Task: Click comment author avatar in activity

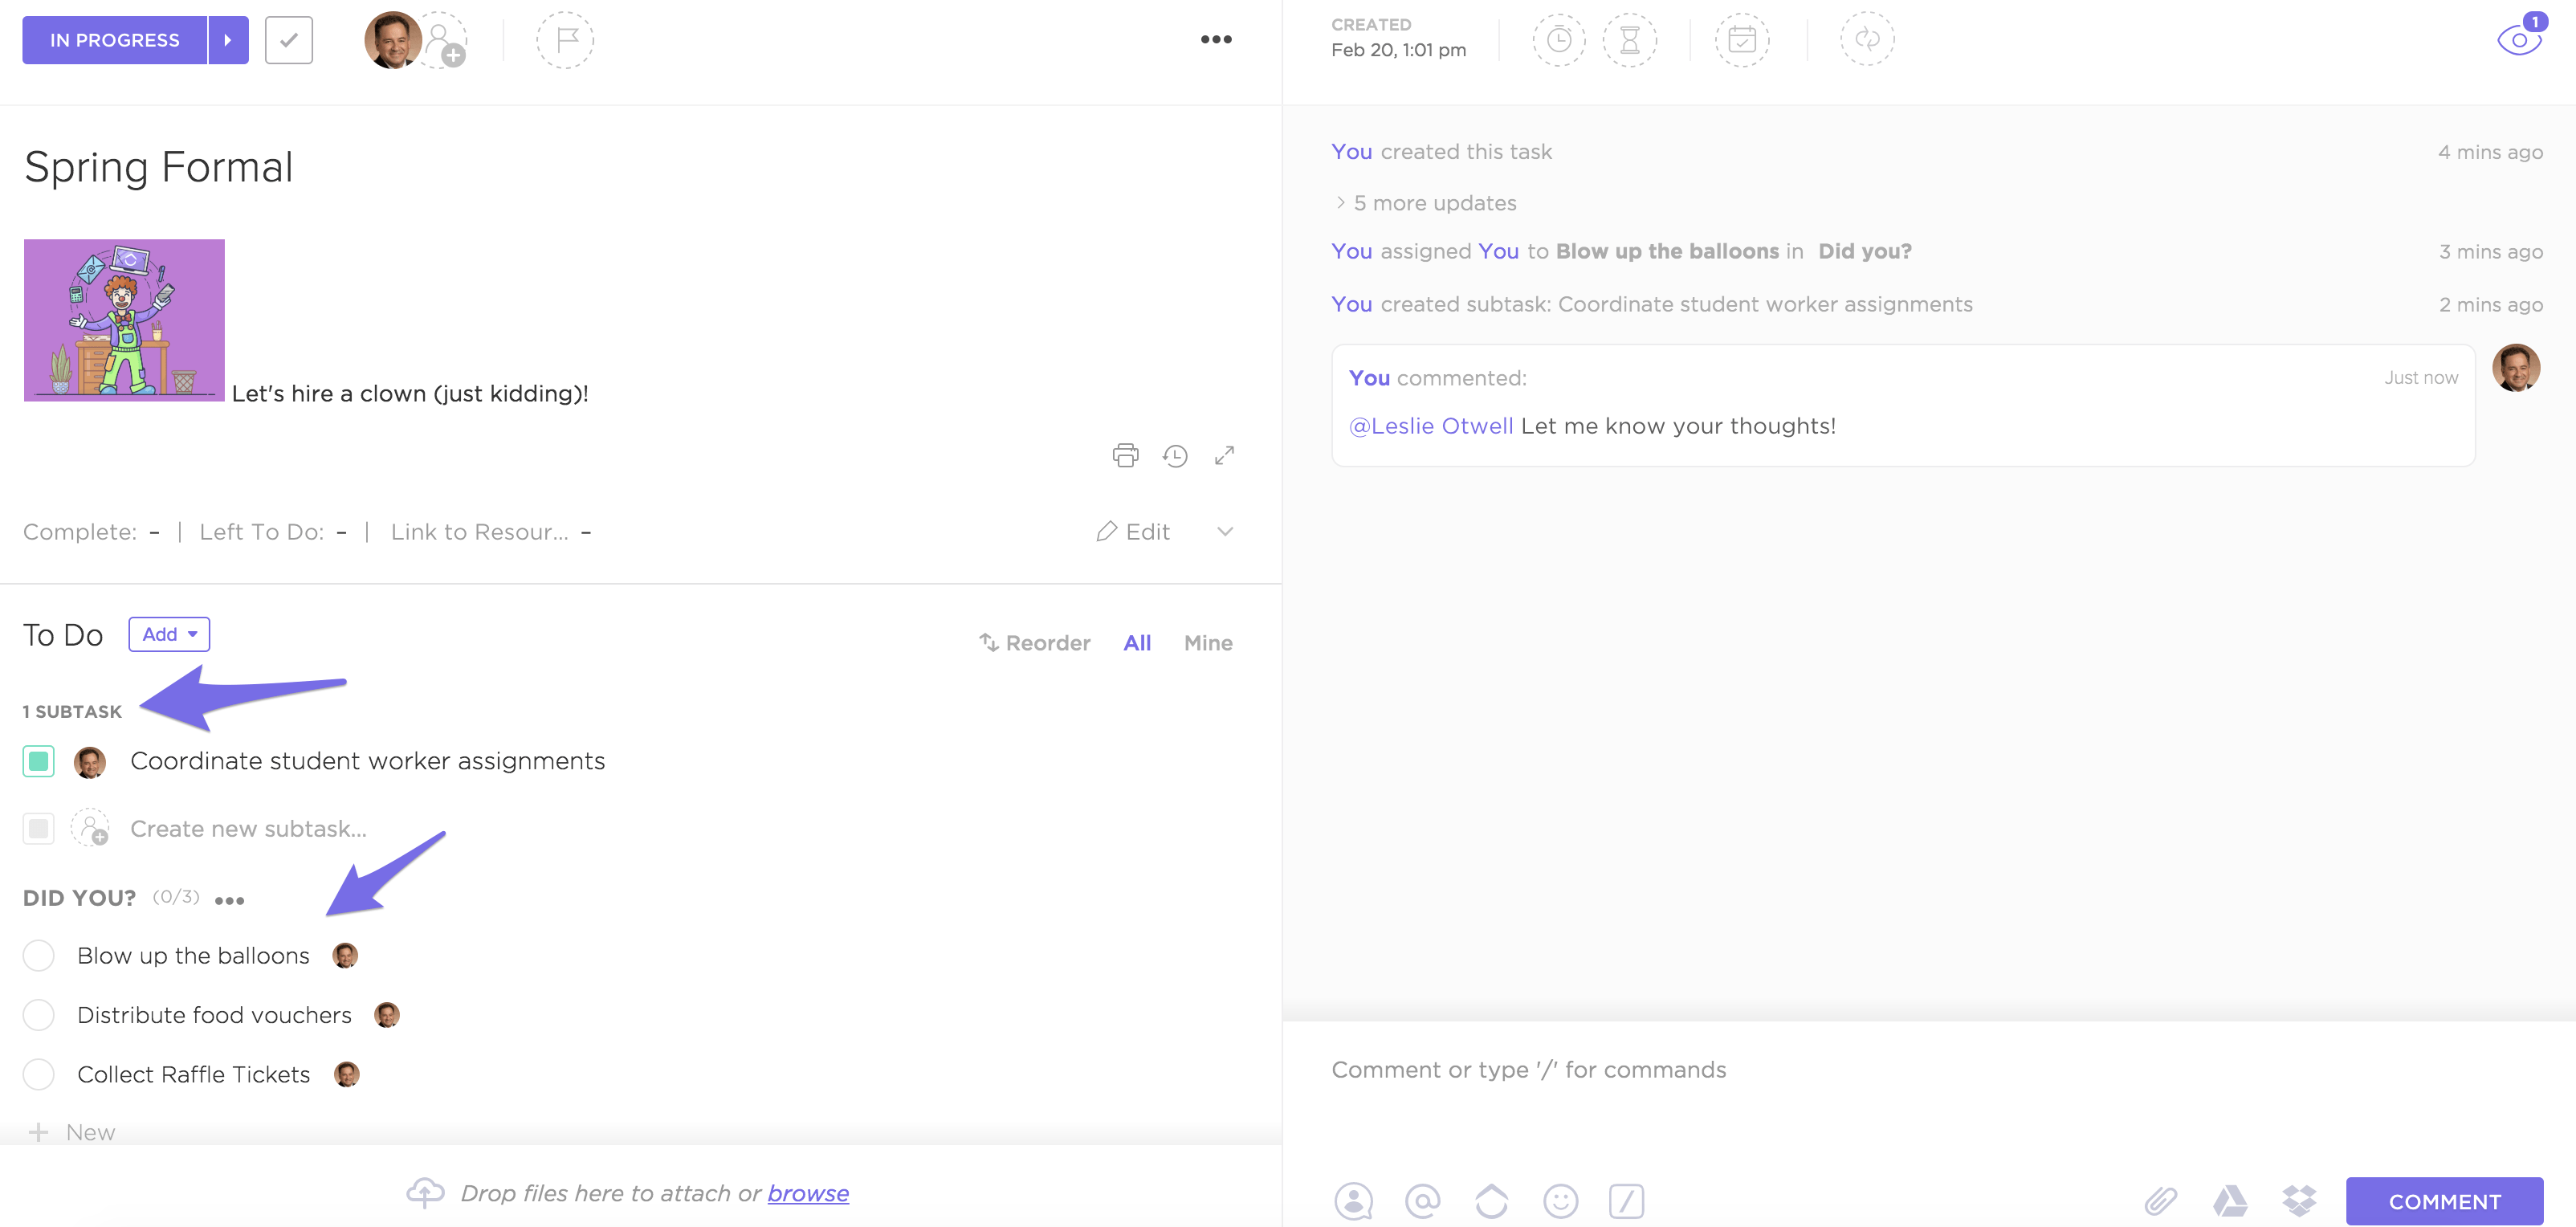Action: 2516,368
